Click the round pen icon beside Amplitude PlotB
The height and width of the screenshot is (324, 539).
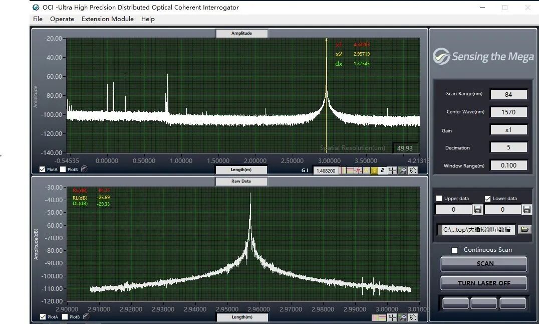tap(84, 169)
